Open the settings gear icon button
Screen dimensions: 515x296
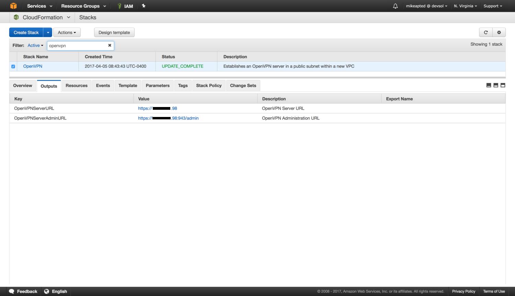click(499, 32)
